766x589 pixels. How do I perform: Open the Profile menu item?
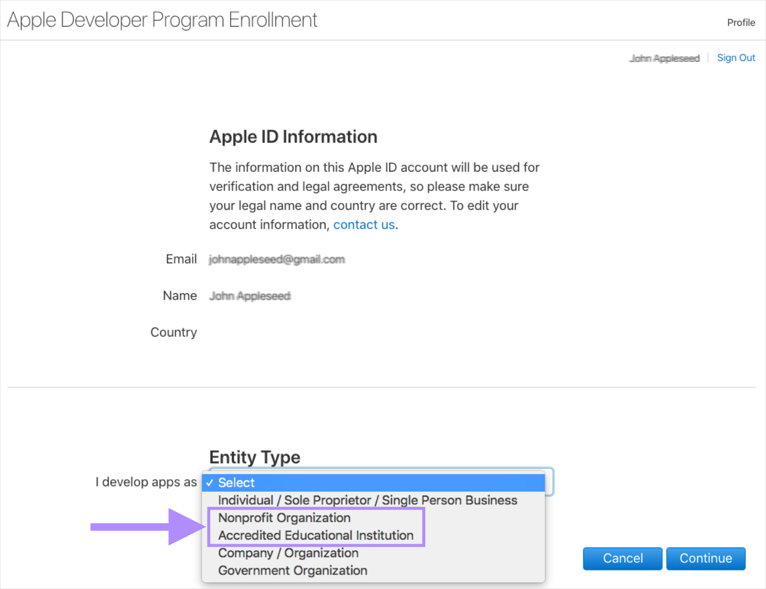pos(740,22)
